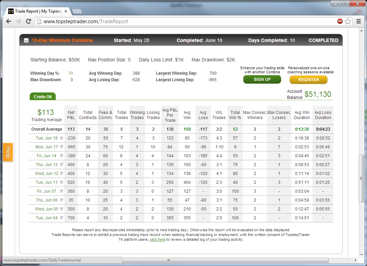Click the Avg P&L Per Trade header
The image size is (367, 266).
pyautogui.click(x=170, y=115)
